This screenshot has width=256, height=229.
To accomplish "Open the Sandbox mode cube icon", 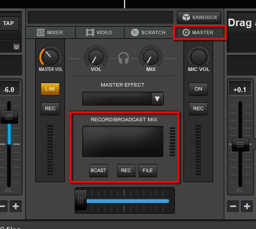I will click(186, 17).
